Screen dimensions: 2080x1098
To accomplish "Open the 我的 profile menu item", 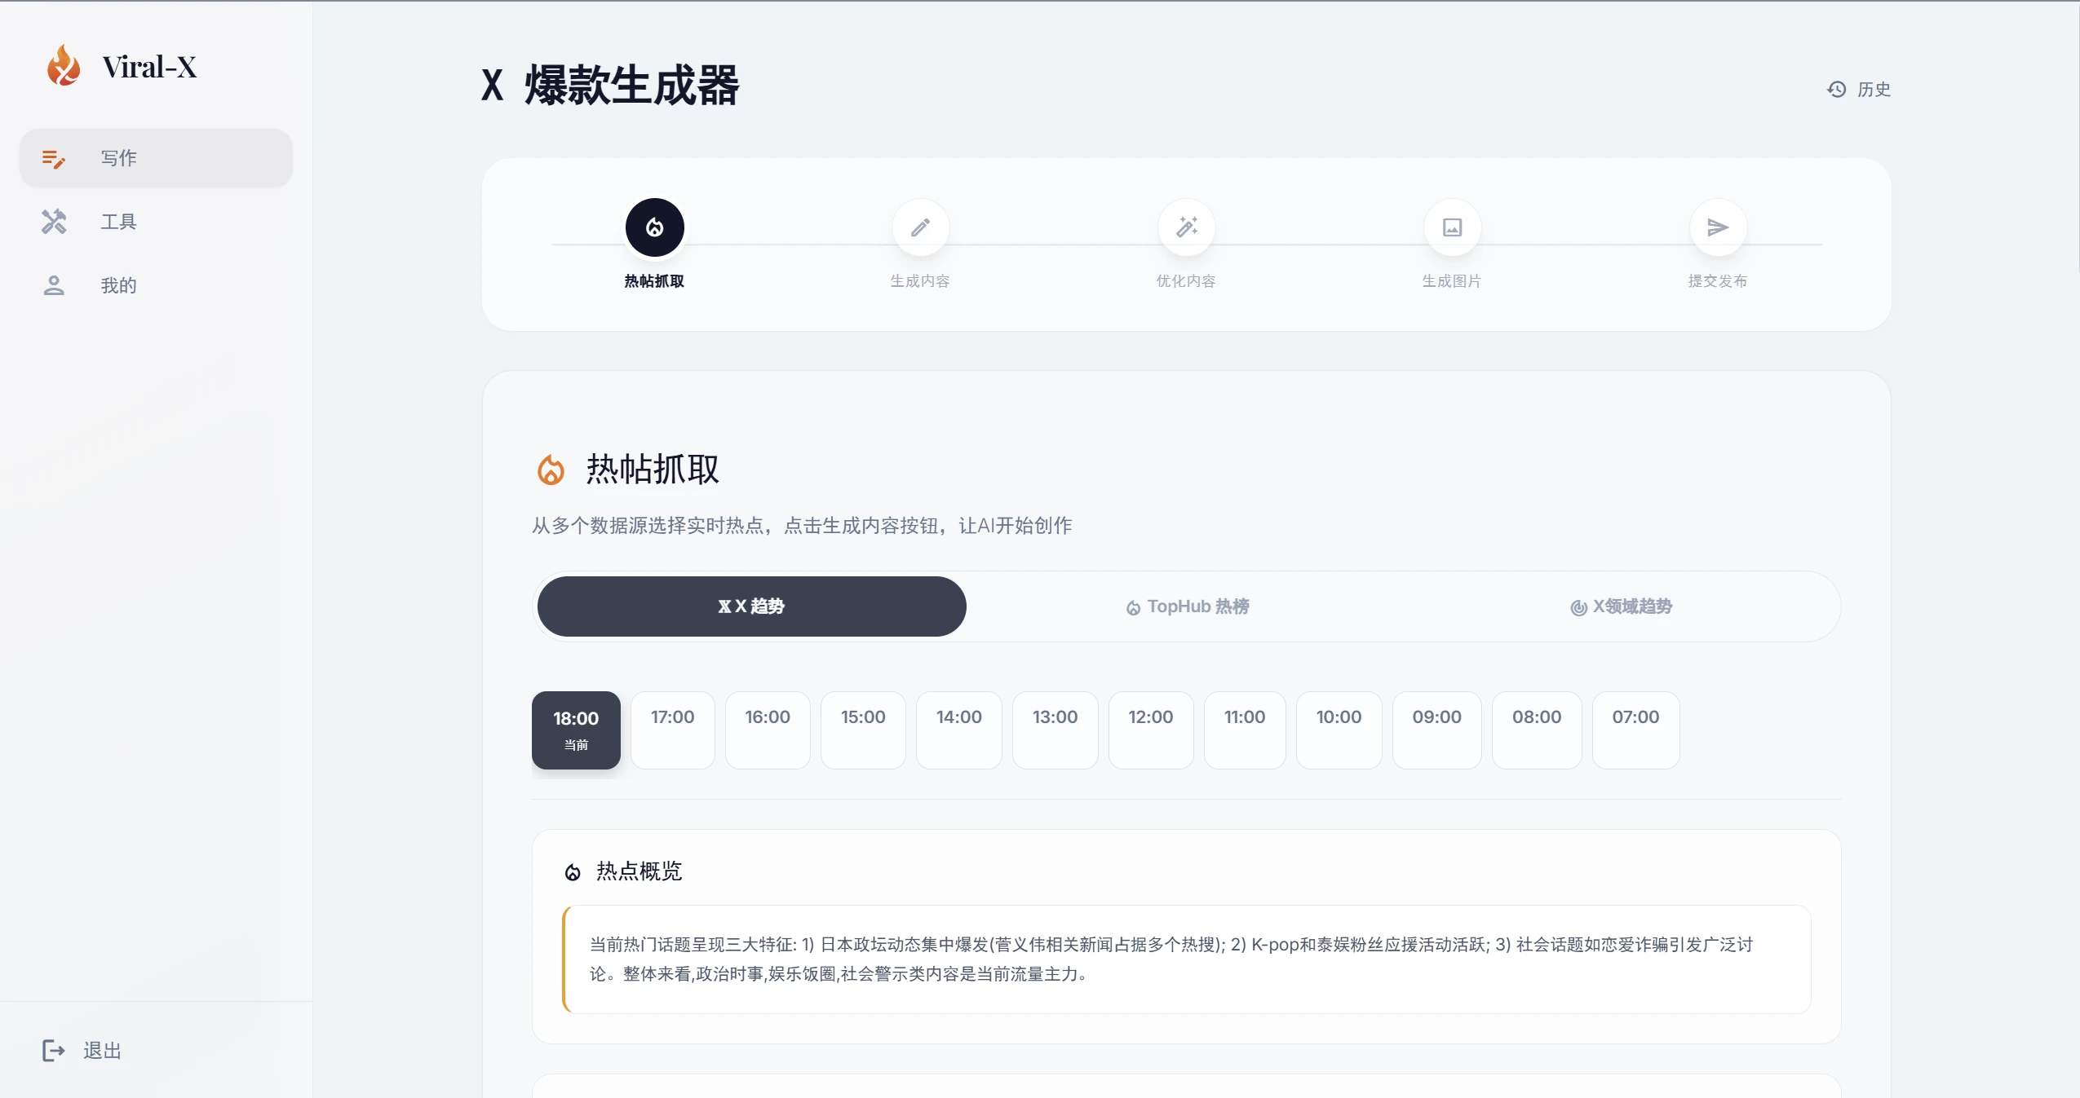I will pos(156,285).
